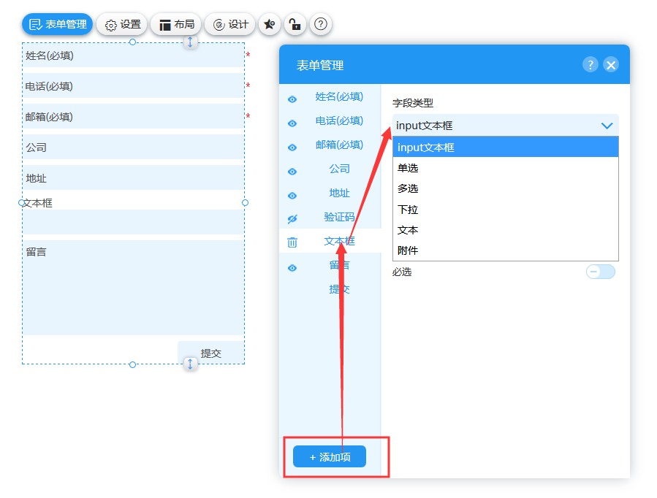The height and width of the screenshot is (498, 657).
Task: Click resize handle at form bottom edge
Action: [x=190, y=364]
